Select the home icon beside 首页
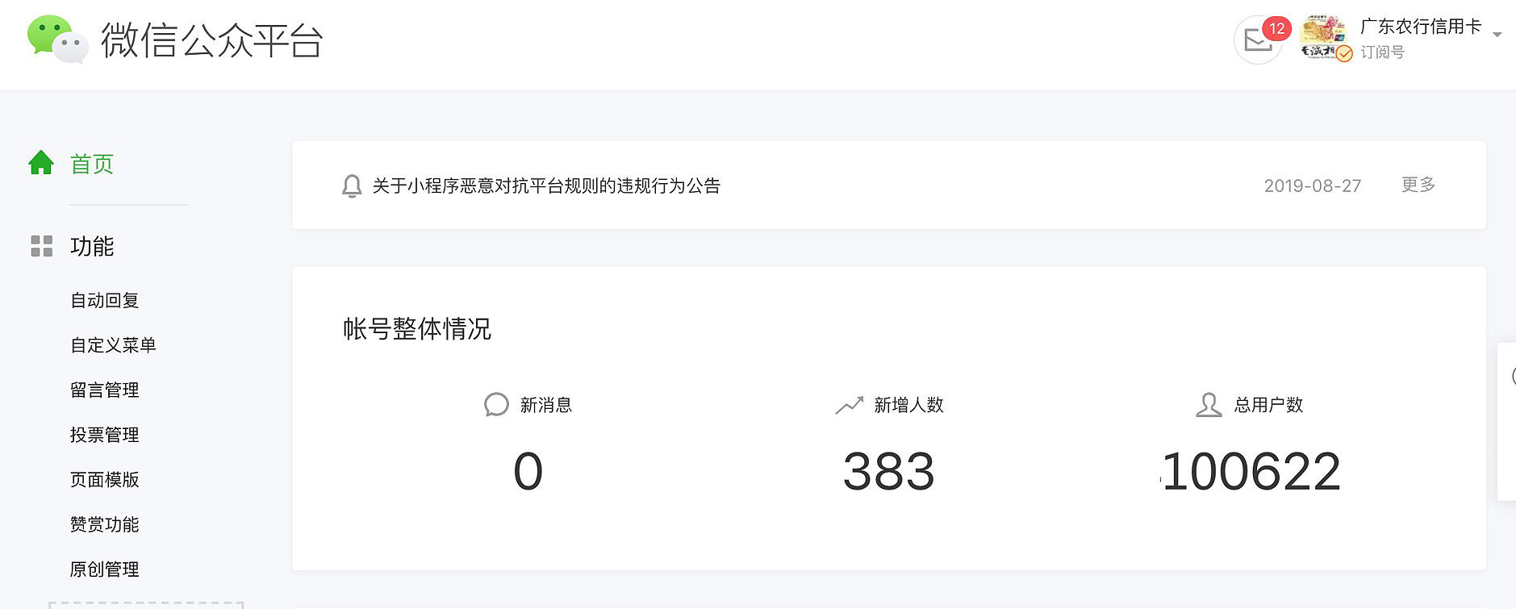The height and width of the screenshot is (609, 1516). (x=40, y=162)
